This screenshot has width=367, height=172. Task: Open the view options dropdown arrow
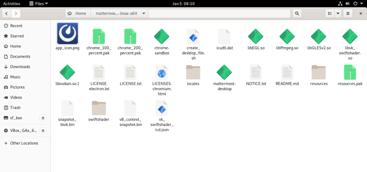point(338,13)
